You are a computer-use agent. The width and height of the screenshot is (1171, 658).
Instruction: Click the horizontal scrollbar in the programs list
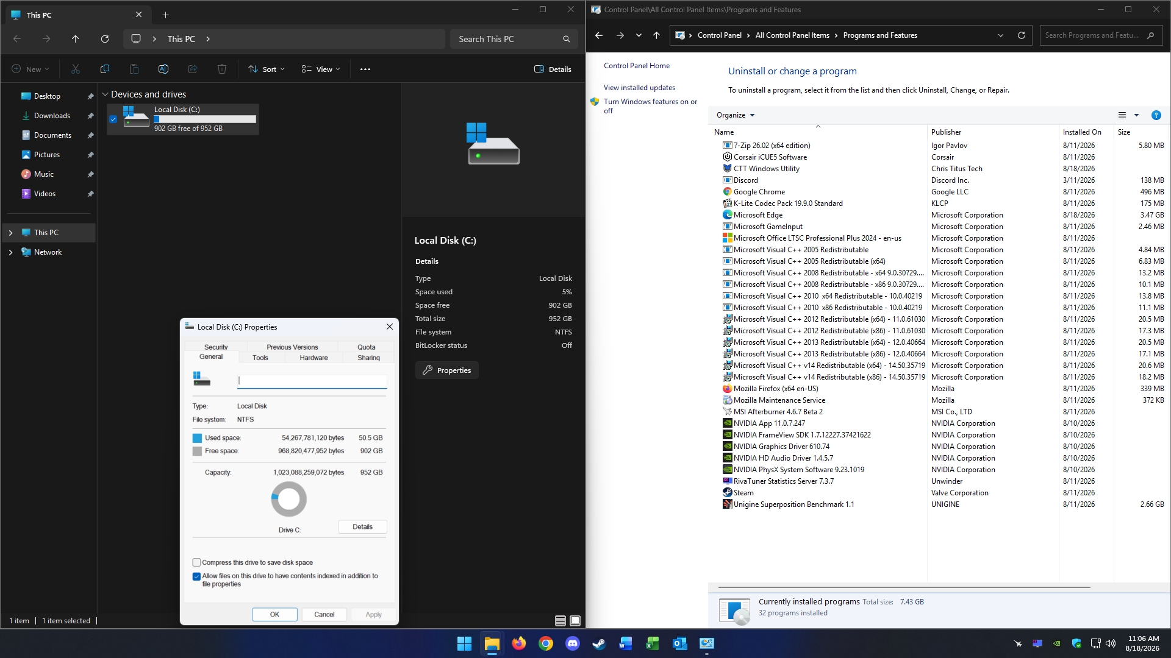coord(904,587)
